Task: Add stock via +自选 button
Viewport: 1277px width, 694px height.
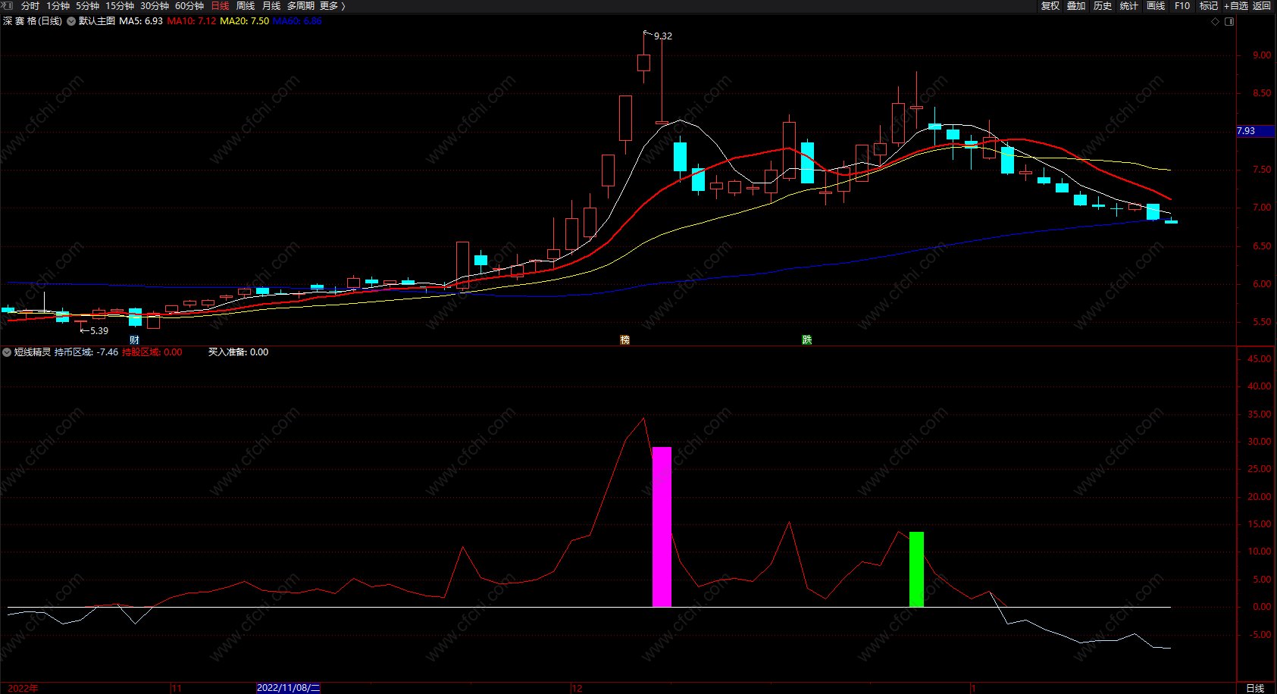Action: [x=1236, y=6]
